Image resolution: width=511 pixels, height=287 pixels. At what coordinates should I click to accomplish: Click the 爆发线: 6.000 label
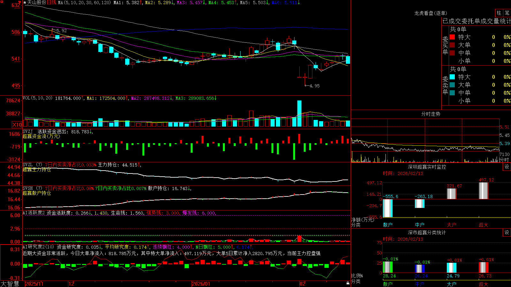199,213
